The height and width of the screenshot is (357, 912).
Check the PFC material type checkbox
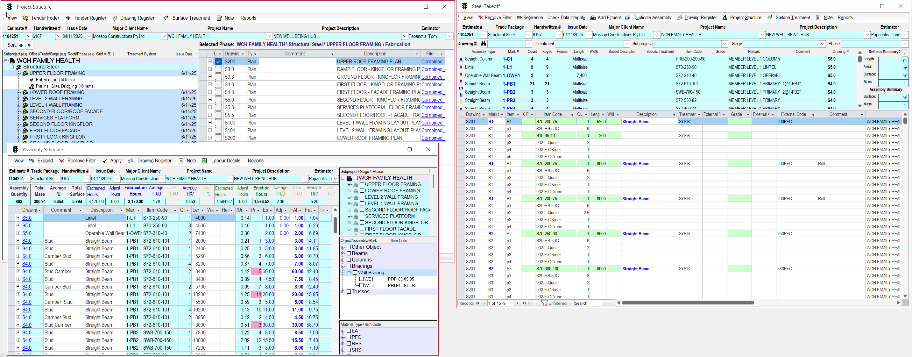[349, 337]
